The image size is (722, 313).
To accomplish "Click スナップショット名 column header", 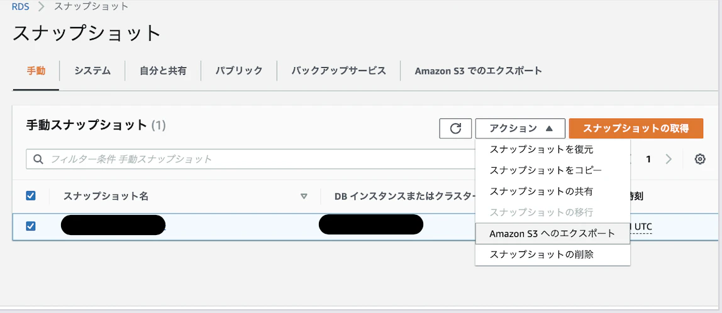I will click(106, 196).
